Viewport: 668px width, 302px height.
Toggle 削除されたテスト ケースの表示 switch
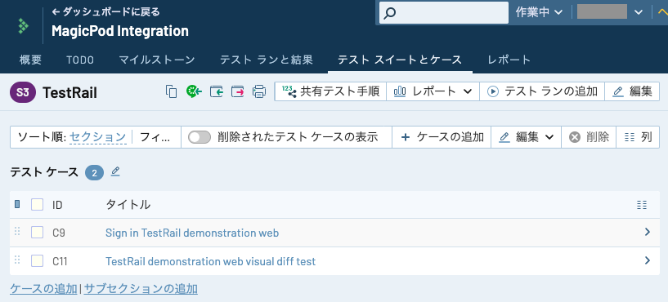pyautogui.click(x=200, y=137)
